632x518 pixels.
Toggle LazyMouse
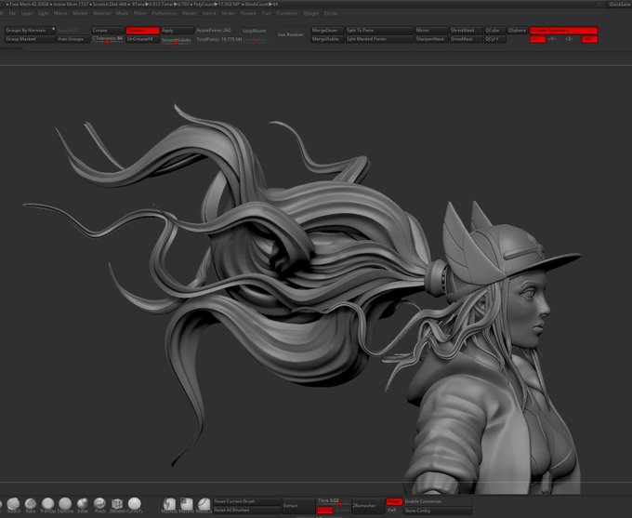coord(254,31)
